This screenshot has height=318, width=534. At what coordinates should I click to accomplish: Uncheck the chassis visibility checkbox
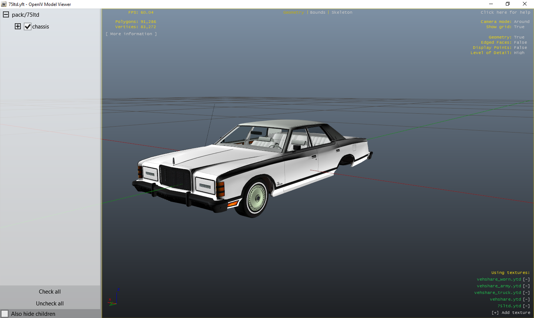point(27,26)
